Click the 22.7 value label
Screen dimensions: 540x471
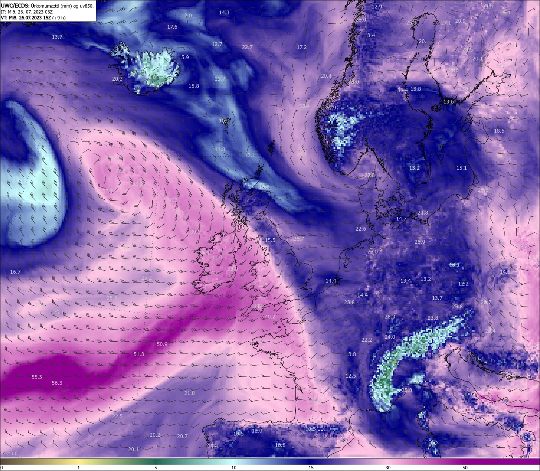point(247,47)
